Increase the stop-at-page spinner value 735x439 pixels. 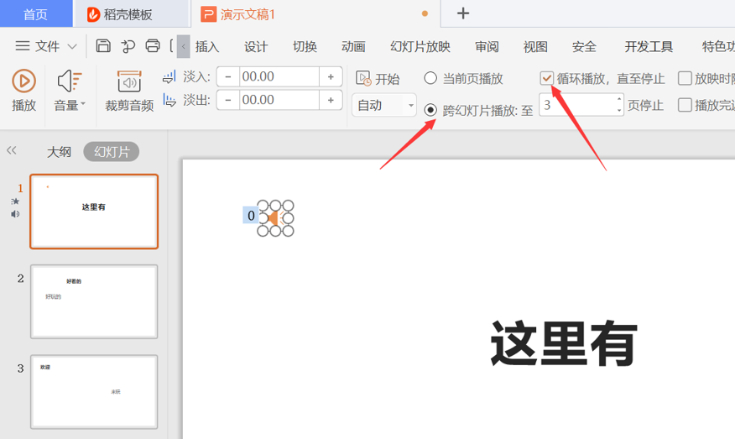[619, 99]
